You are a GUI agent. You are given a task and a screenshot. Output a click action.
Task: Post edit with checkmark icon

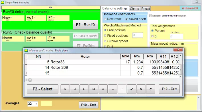(131, 89)
